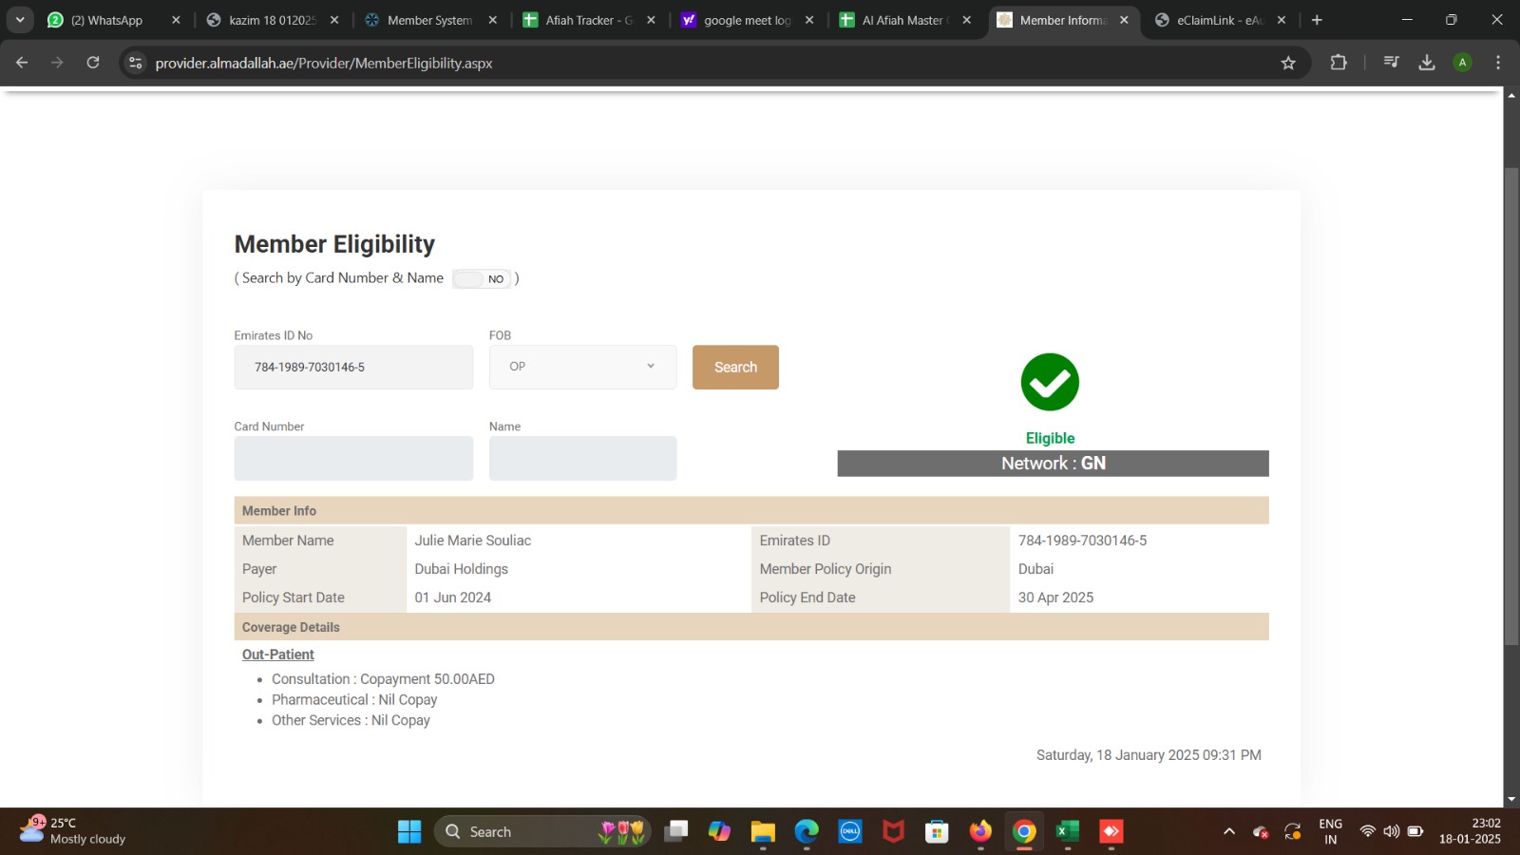Click the Google Chrome taskbar icon
Image resolution: width=1520 pixels, height=855 pixels.
[1024, 831]
